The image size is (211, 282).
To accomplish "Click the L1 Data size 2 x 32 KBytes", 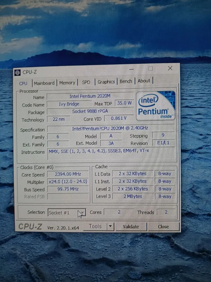I will (133, 173).
